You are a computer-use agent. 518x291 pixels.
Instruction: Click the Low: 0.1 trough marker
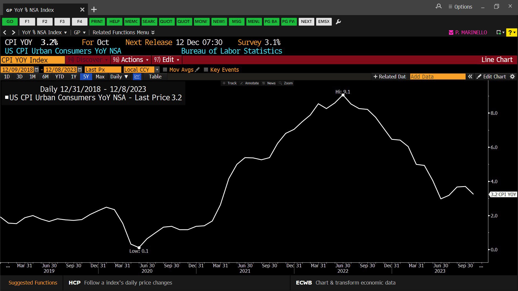[x=139, y=248]
